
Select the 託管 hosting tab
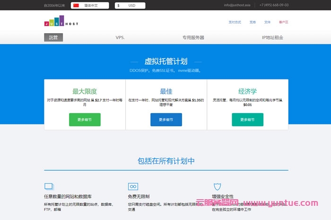[53, 37]
